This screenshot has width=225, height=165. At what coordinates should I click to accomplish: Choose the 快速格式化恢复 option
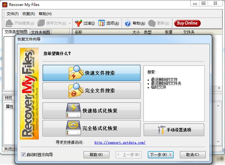tap(91, 111)
